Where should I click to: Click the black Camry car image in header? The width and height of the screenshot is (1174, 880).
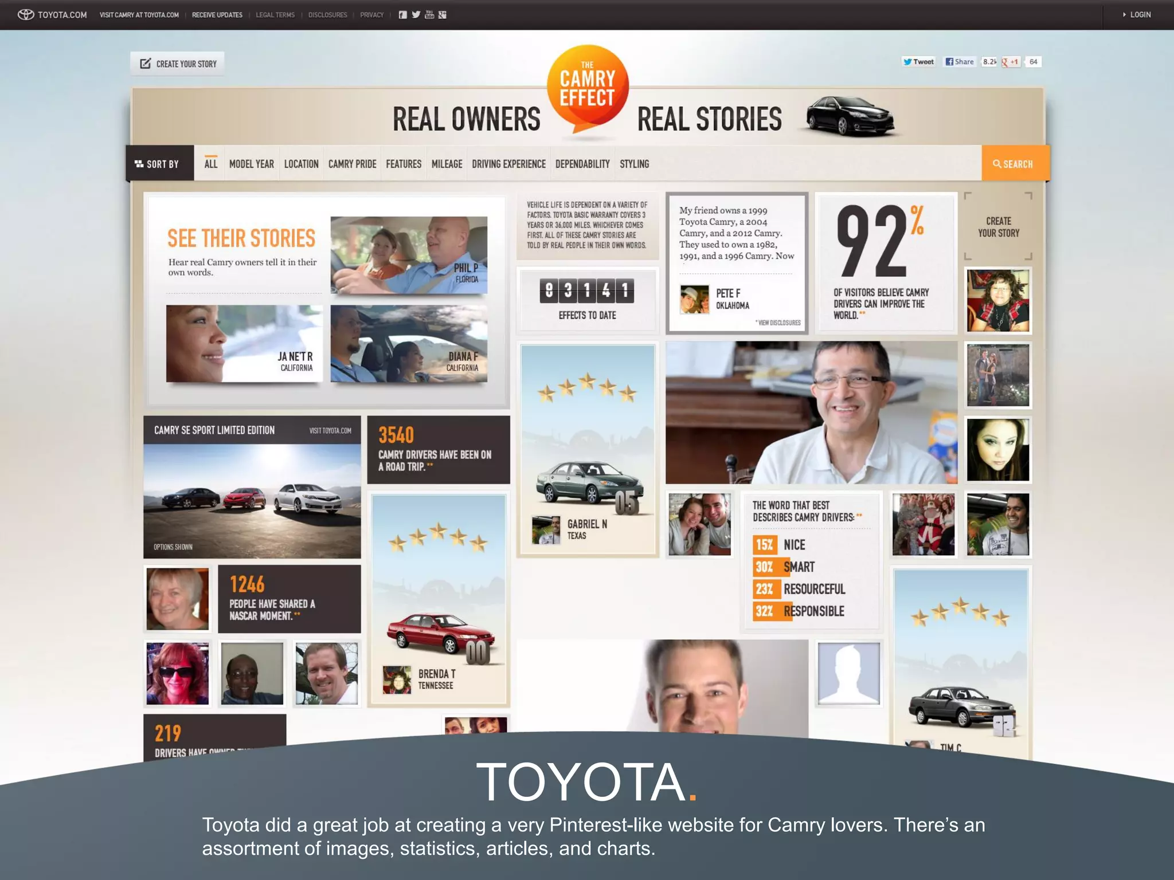850,116
